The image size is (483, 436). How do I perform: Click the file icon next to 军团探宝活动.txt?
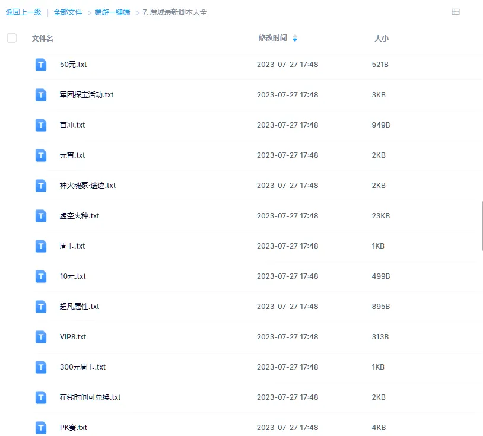pos(41,95)
